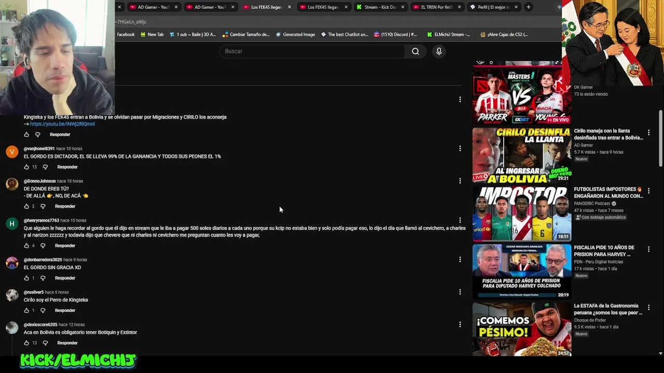Open menu for 'FUTBOLISTAS IMPOSTORES' video

648,191
